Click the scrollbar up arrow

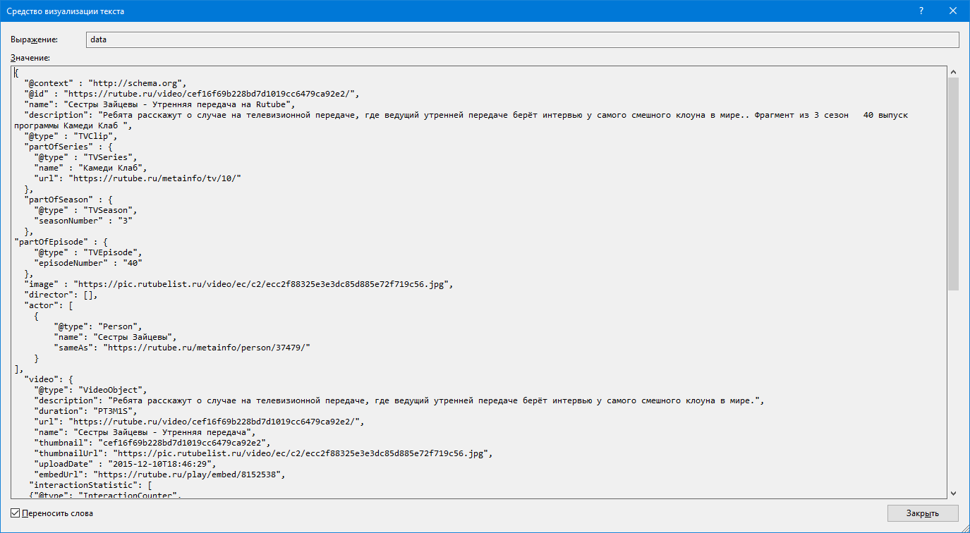pos(953,72)
